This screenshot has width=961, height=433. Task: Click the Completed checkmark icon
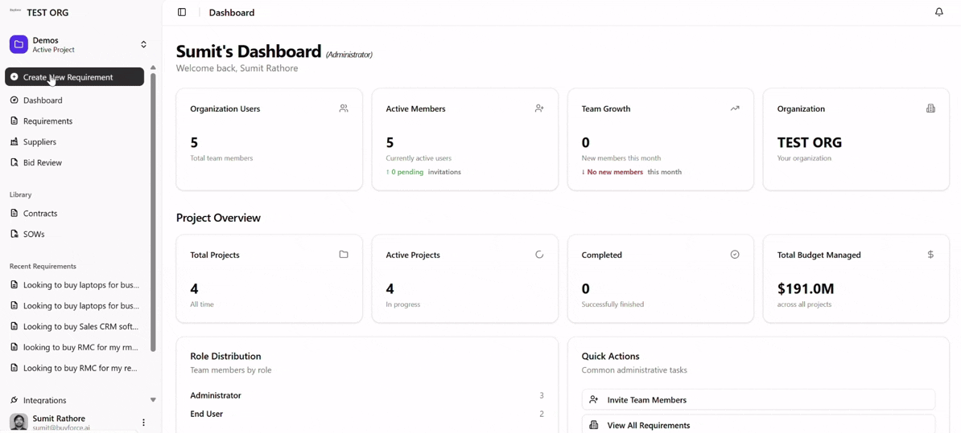(x=735, y=255)
